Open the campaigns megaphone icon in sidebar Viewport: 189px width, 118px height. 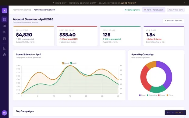5,26
